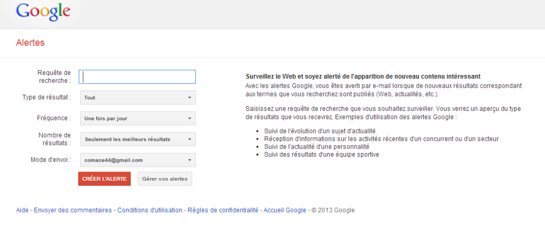Viewport: 545px width, 229px height.
Task: Click the bullet about 'activités récentes d'un concurrent'
Action: pos(381,139)
